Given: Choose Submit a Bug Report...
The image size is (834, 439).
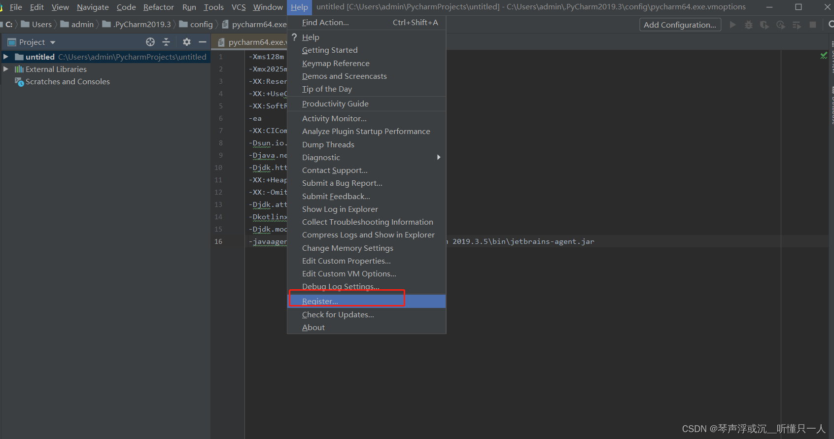Looking at the screenshot, I should (x=366, y=183).
